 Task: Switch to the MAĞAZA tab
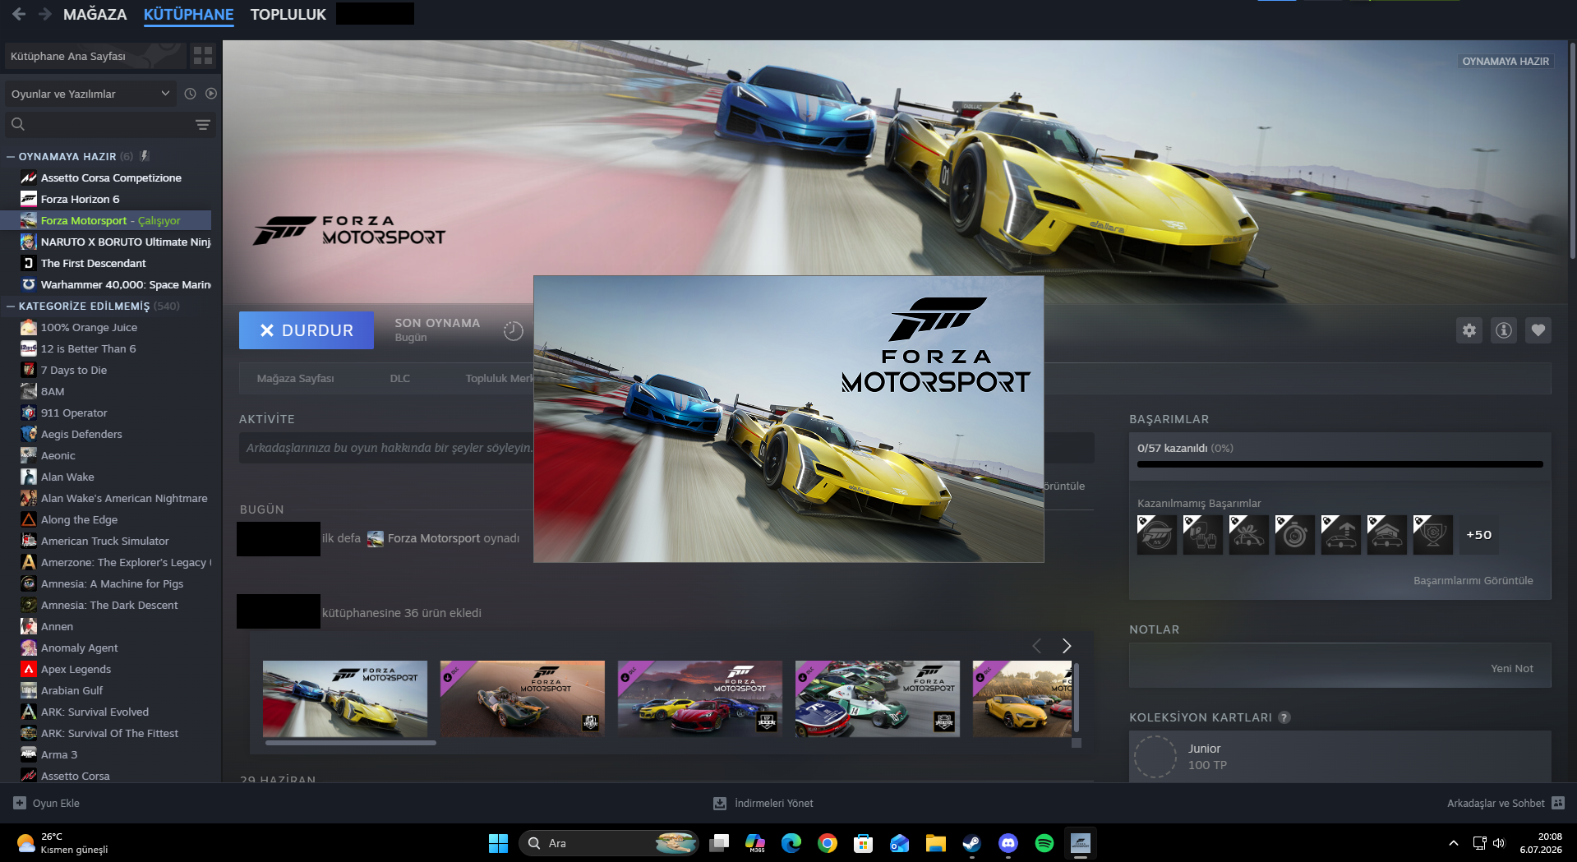click(95, 15)
